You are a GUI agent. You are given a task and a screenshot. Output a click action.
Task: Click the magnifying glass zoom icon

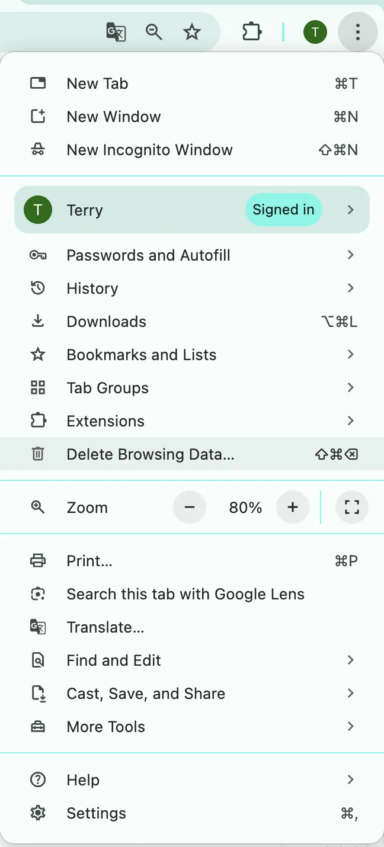[154, 33]
